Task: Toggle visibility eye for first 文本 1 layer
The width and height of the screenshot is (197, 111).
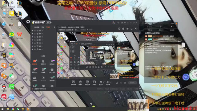Action: tap(32, 34)
